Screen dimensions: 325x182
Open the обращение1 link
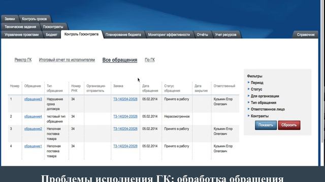point(33,146)
